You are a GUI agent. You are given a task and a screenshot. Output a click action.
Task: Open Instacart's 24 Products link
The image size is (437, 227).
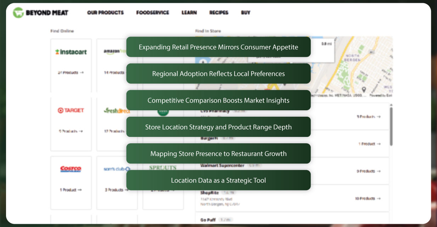(71, 72)
